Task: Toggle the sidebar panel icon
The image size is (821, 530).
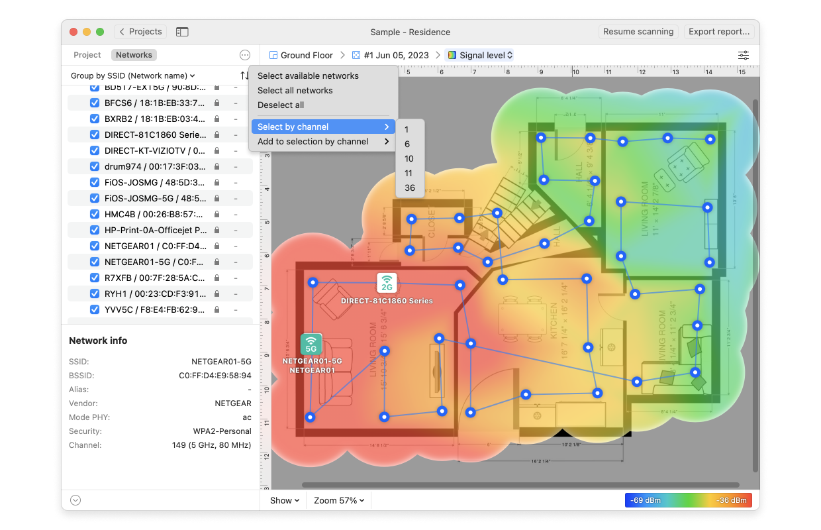Action: coord(182,32)
